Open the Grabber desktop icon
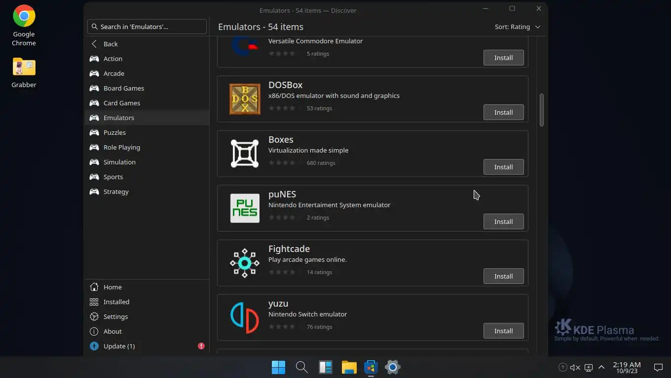This screenshot has height=378, width=671. click(x=24, y=72)
